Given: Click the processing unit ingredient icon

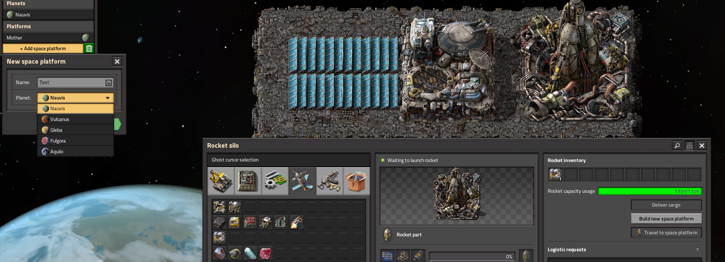Looking at the screenshot, I should click(x=388, y=256).
